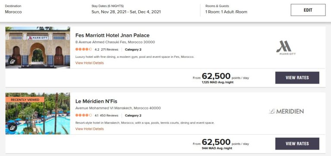Image resolution: width=331 pixels, height=156 pixels.
Task: Click the Recently Viewed badge
Action: (25, 100)
